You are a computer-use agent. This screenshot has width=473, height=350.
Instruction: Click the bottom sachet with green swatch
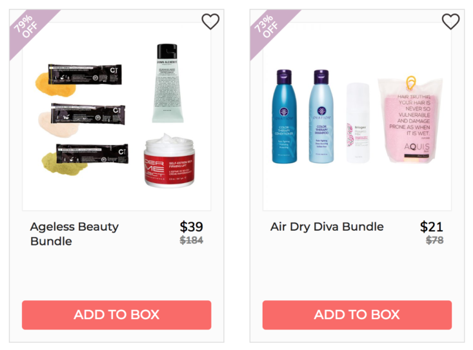[85, 159]
